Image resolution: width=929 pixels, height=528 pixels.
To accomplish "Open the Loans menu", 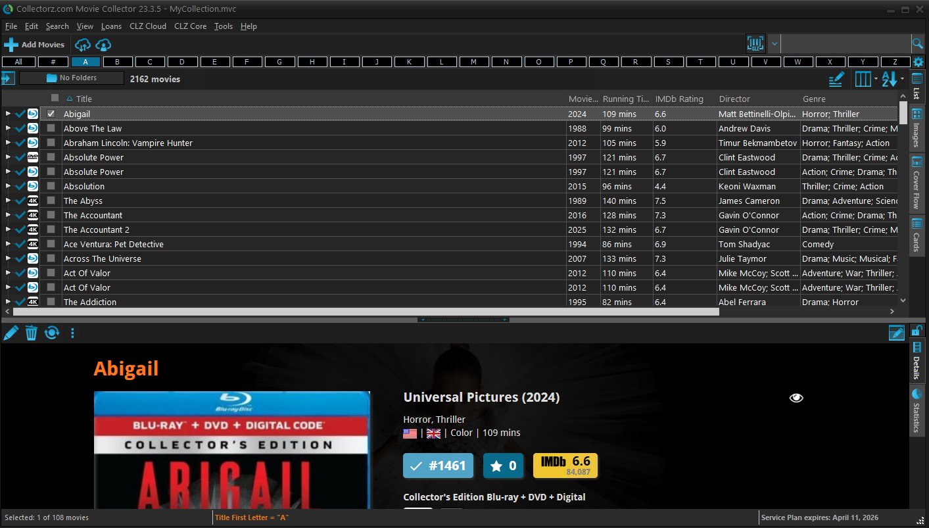I will [x=111, y=26].
